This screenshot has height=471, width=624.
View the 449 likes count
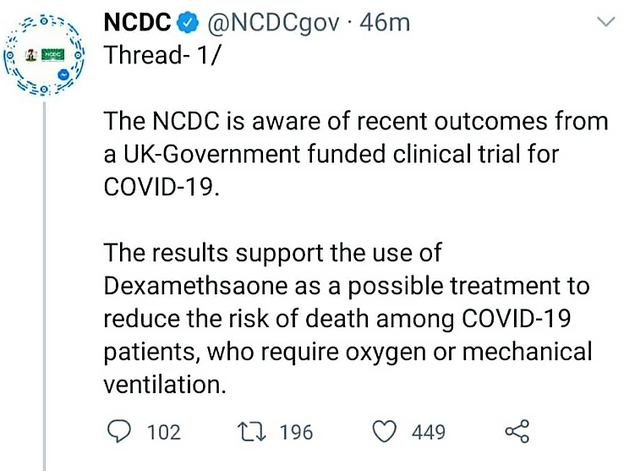[x=429, y=432]
